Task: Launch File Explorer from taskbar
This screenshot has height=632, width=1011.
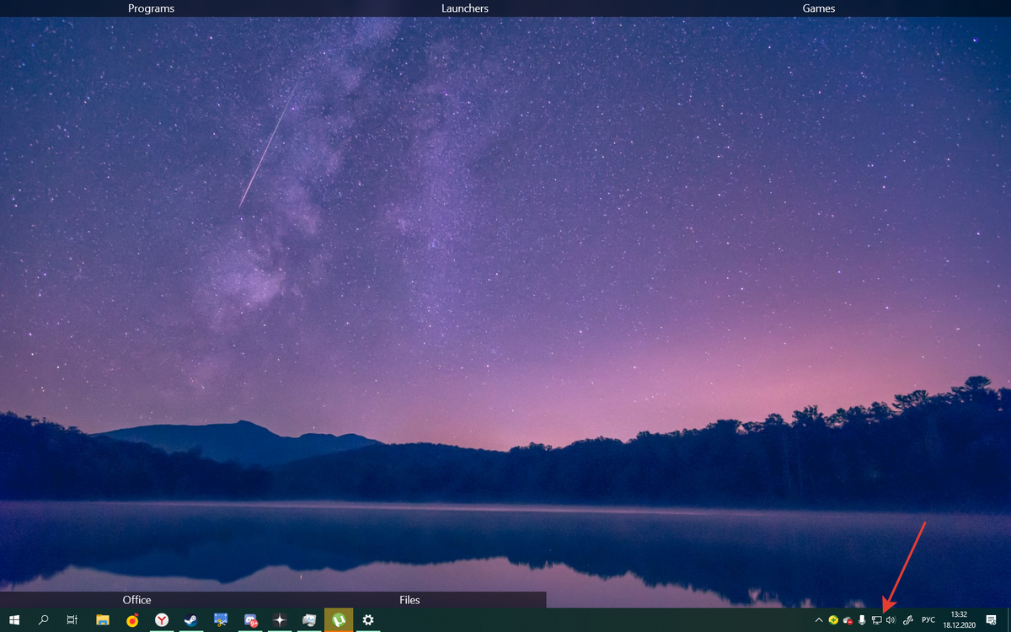Action: [x=103, y=620]
